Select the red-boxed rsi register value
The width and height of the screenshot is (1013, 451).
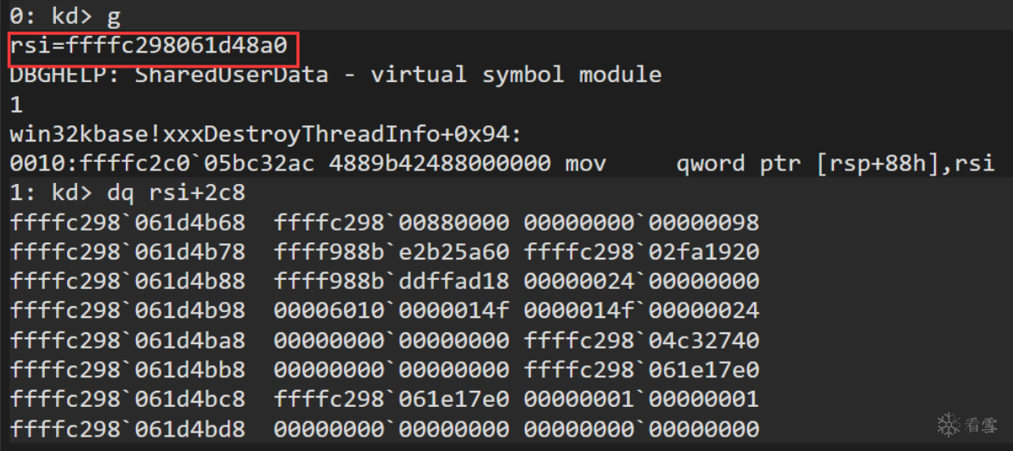click(153, 45)
